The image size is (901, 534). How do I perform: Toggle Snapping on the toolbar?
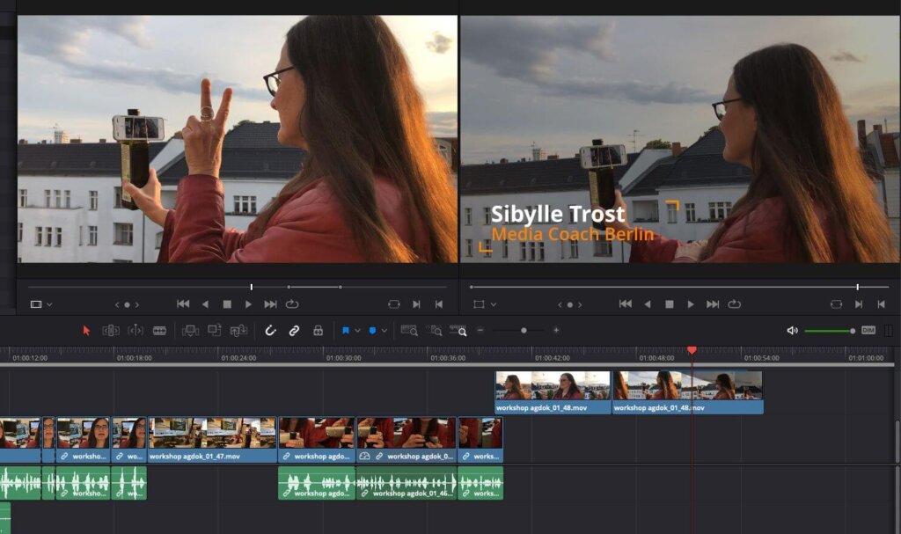[x=270, y=330]
